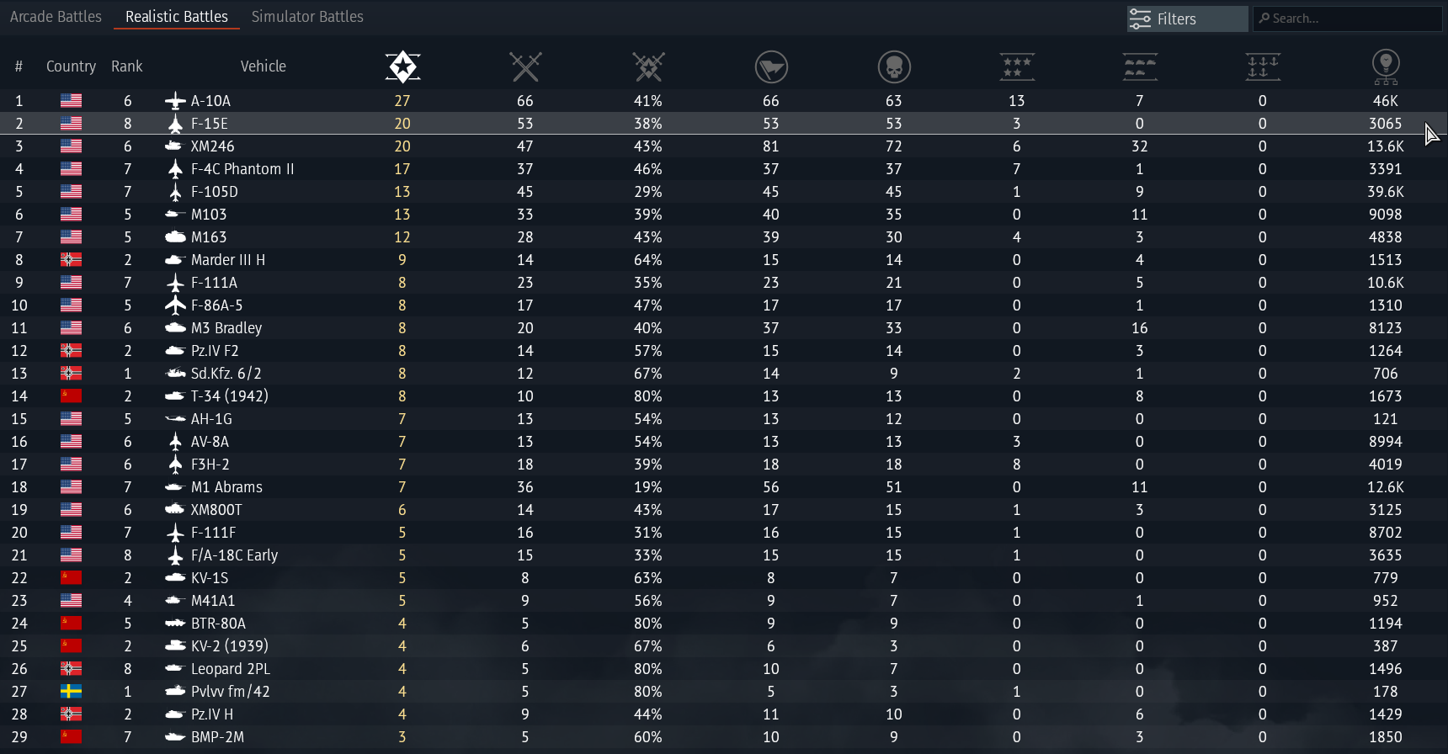Sort by the Country column header
Viewport: 1448px width, 754px height.
[x=71, y=66]
